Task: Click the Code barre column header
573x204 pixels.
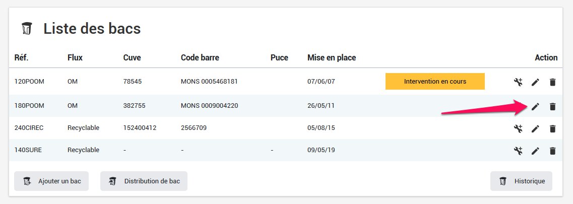Action: coord(200,57)
